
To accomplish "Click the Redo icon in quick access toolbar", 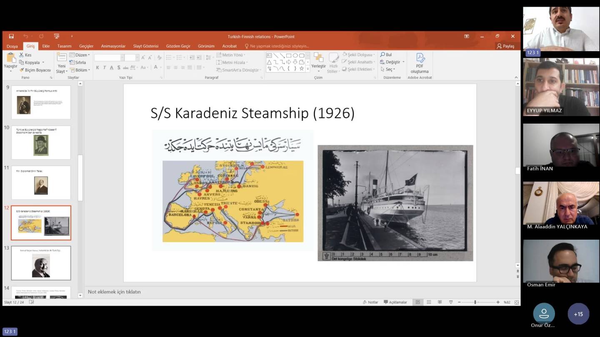I will (x=41, y=36).
